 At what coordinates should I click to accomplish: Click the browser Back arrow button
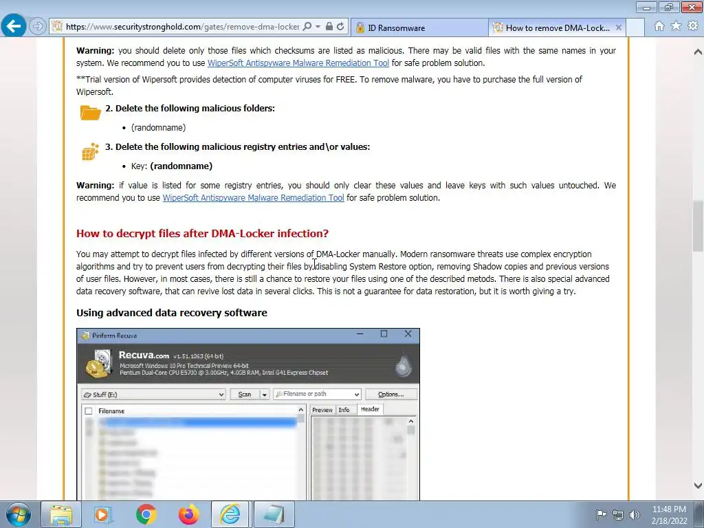point(14,26)
